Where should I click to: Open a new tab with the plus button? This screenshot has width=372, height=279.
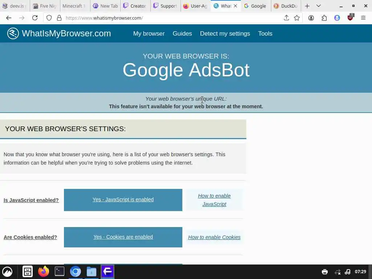click(x=307, y=6)
